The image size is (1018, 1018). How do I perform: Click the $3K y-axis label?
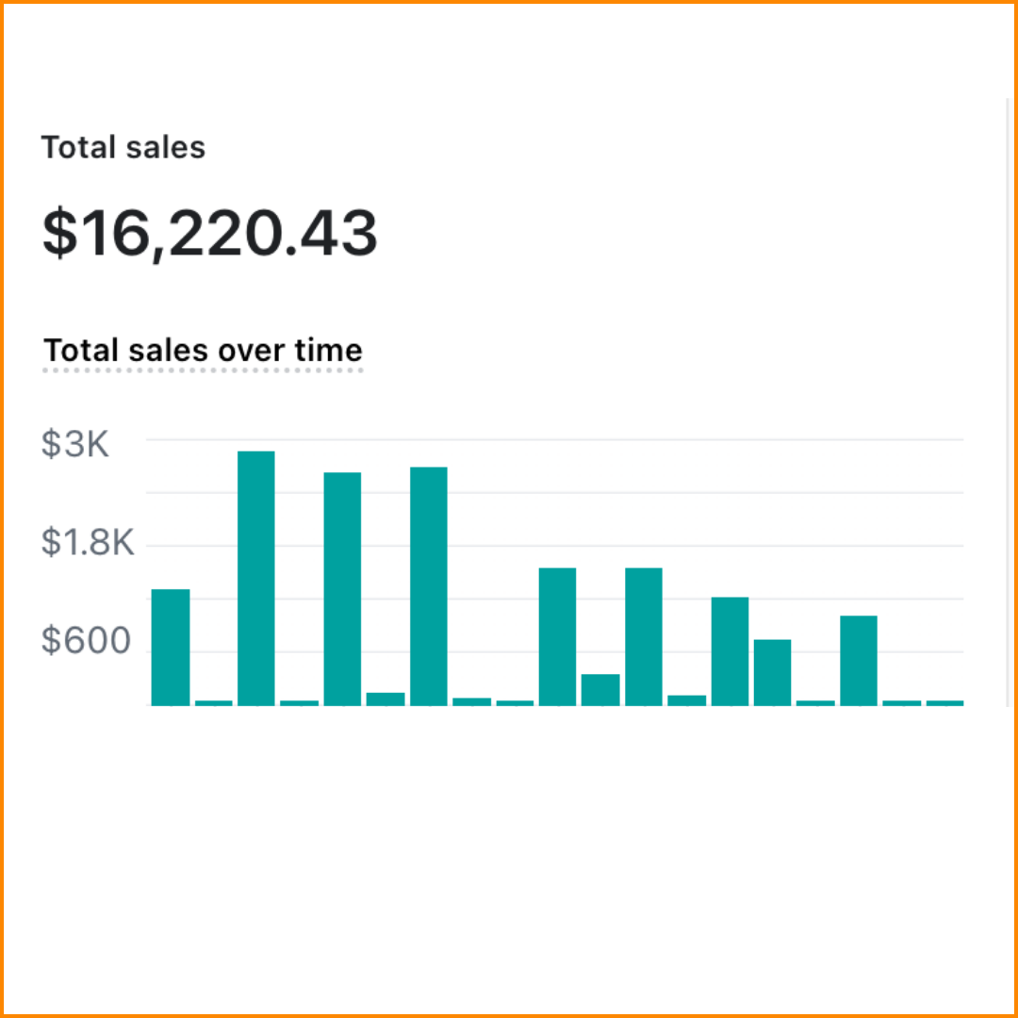[x=75, y=444]
